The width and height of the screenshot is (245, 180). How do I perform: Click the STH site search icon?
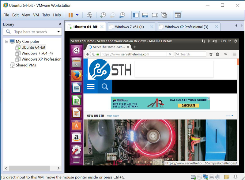[105, 87]
